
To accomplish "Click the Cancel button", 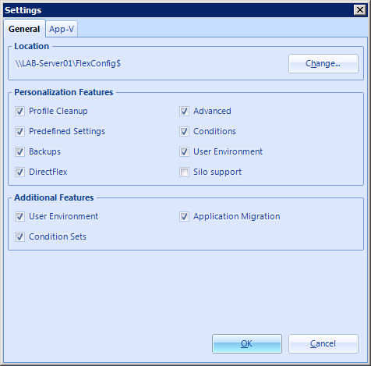I will (x=323, y=343).
